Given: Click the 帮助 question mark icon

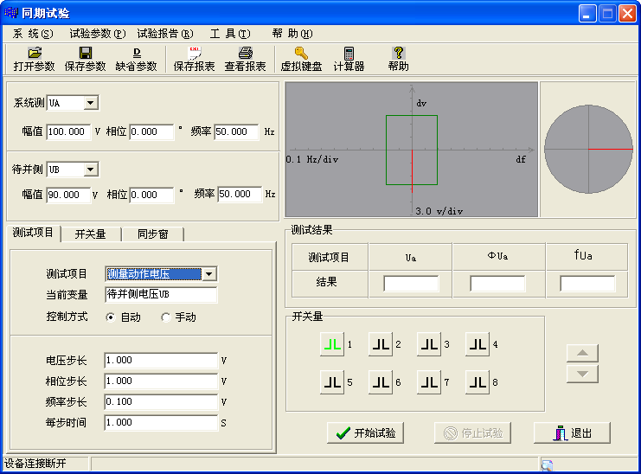Looking at the screenshot, I should coord(398,54).
